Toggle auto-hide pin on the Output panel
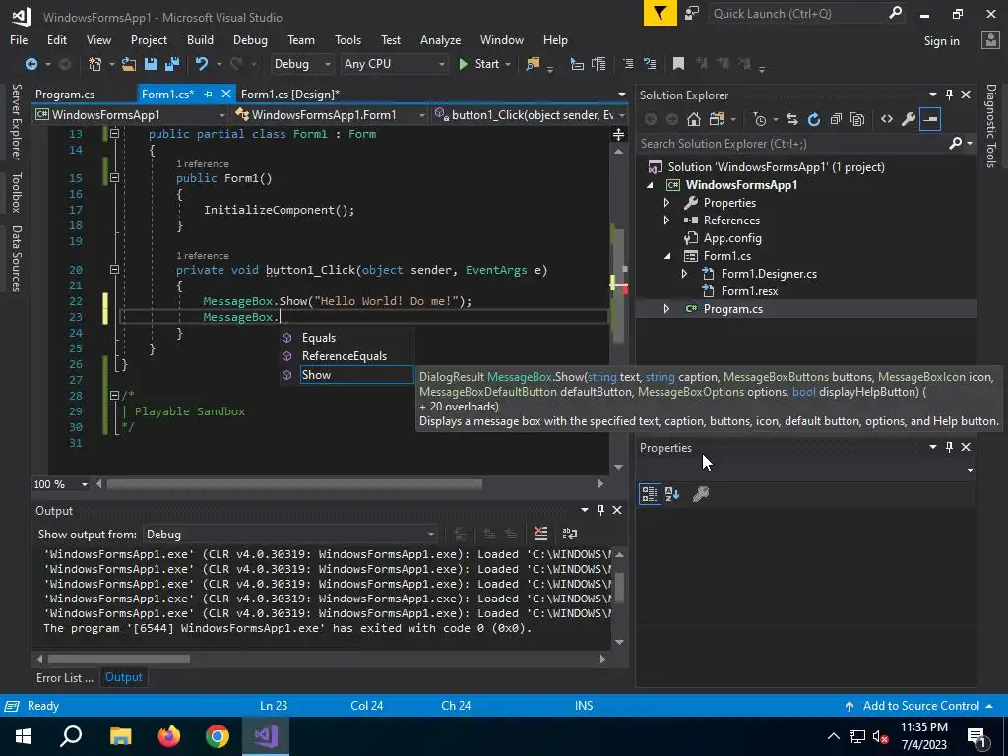The image size is (1008, 756). [x=600, y=510]
